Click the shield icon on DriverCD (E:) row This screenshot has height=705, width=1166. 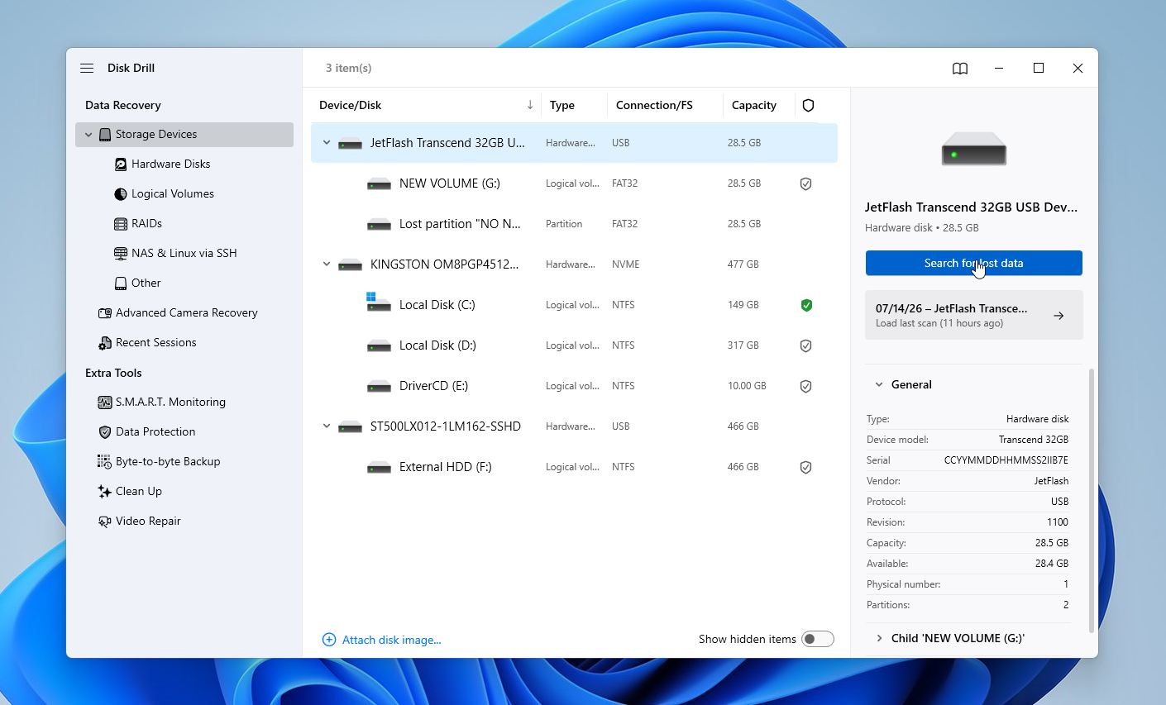point(805,386)
